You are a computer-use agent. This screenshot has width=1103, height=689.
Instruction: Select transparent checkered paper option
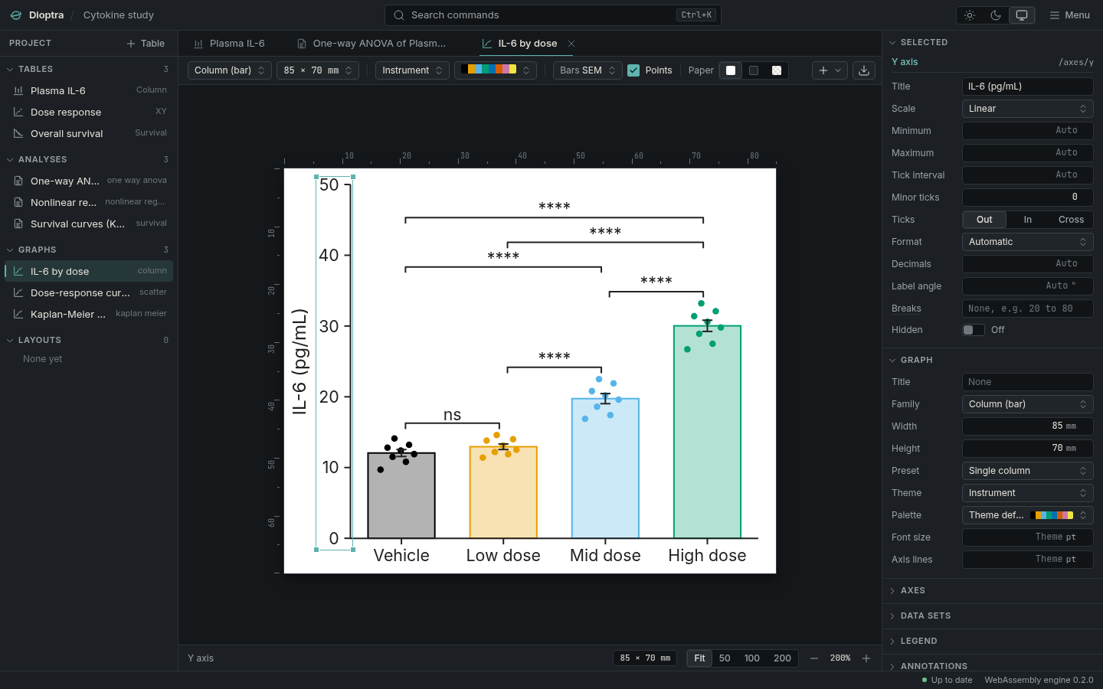click(777, 70)
